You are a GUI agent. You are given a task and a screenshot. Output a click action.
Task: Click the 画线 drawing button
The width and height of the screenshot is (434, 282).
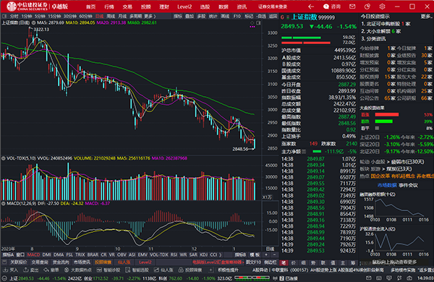[x=225, y=17]
